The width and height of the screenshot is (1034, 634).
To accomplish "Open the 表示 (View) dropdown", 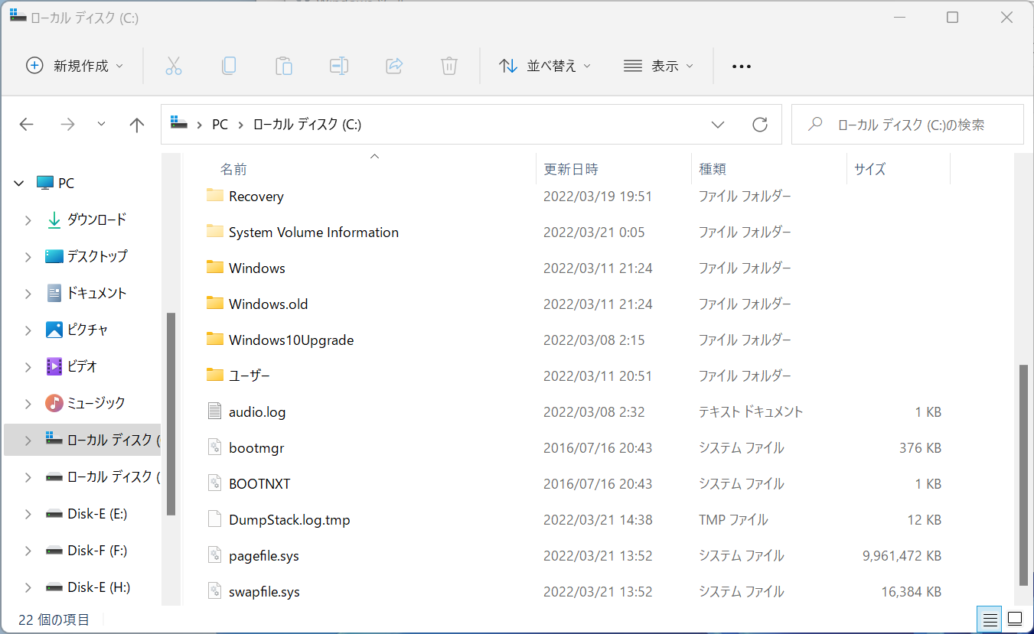I will click(658, 66).
